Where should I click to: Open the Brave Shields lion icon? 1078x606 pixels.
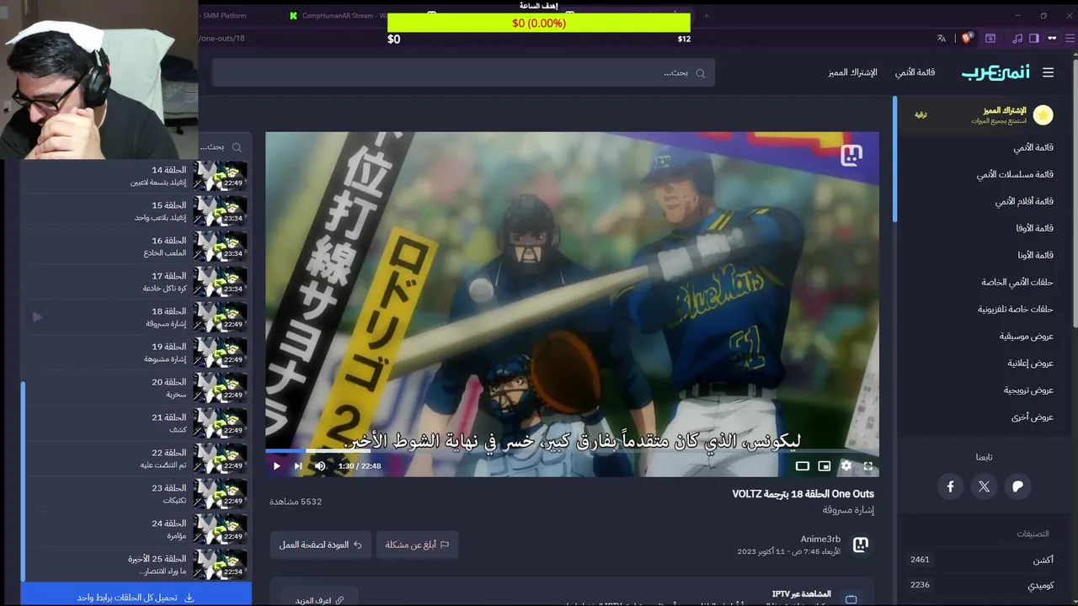pos(968,38)
